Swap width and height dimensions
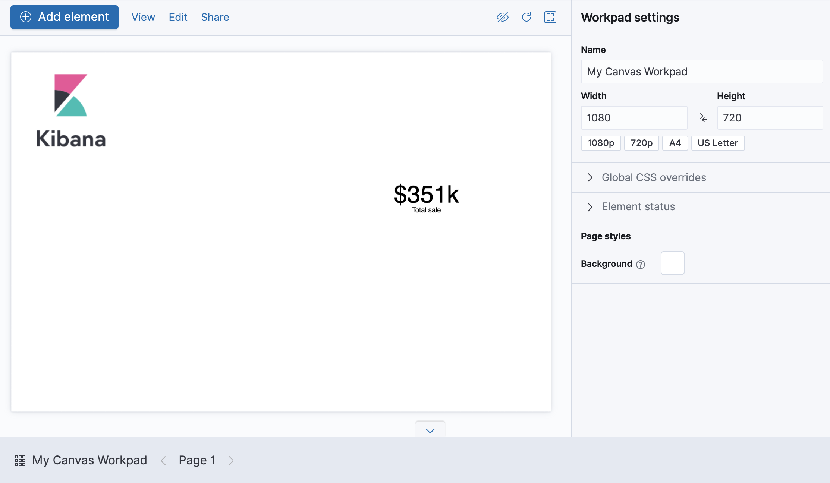The height and width of the screenshot is (483, 830). pos(702,117)
